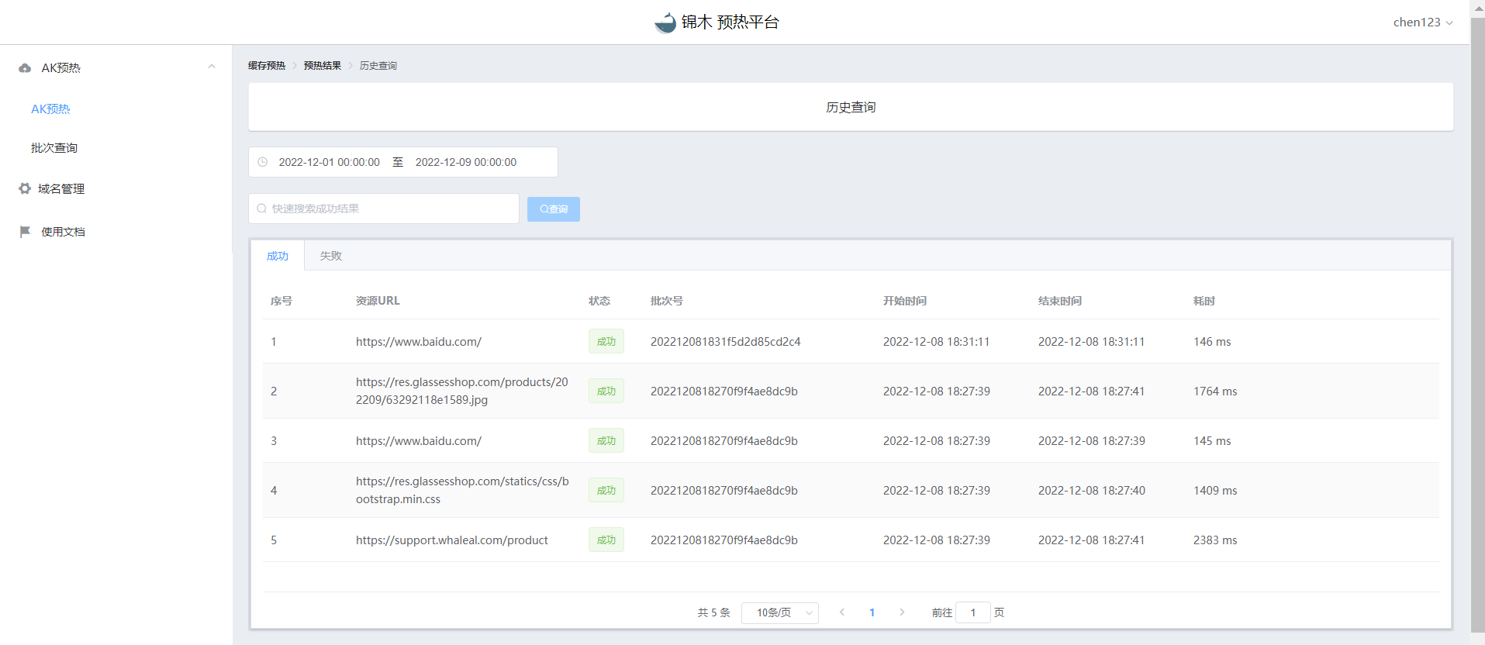Open 域名管理 menu item
Viewport: 1485px width, 645px height.
click(x=61, y=188)
